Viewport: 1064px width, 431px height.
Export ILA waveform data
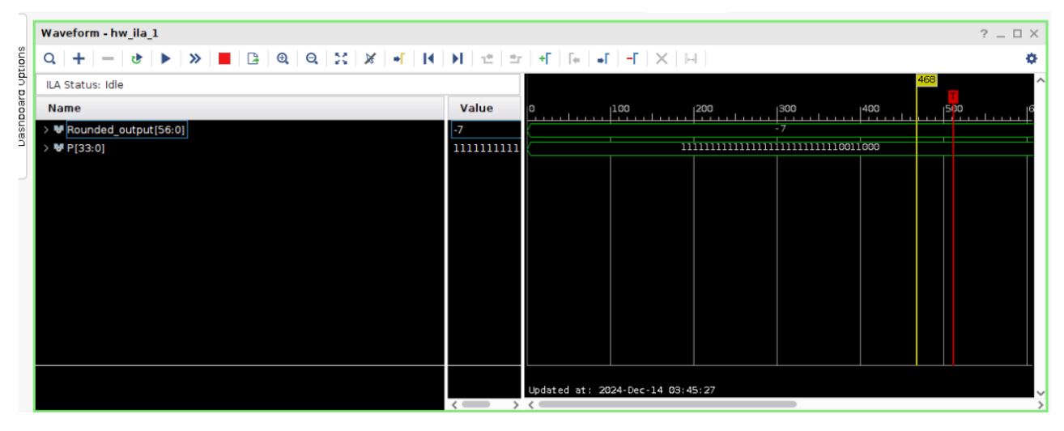tap(252, 58)
